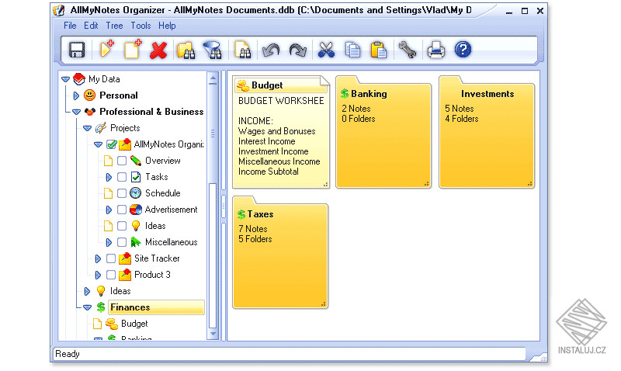Click the Personal smiley face icon

coord(90,95)
